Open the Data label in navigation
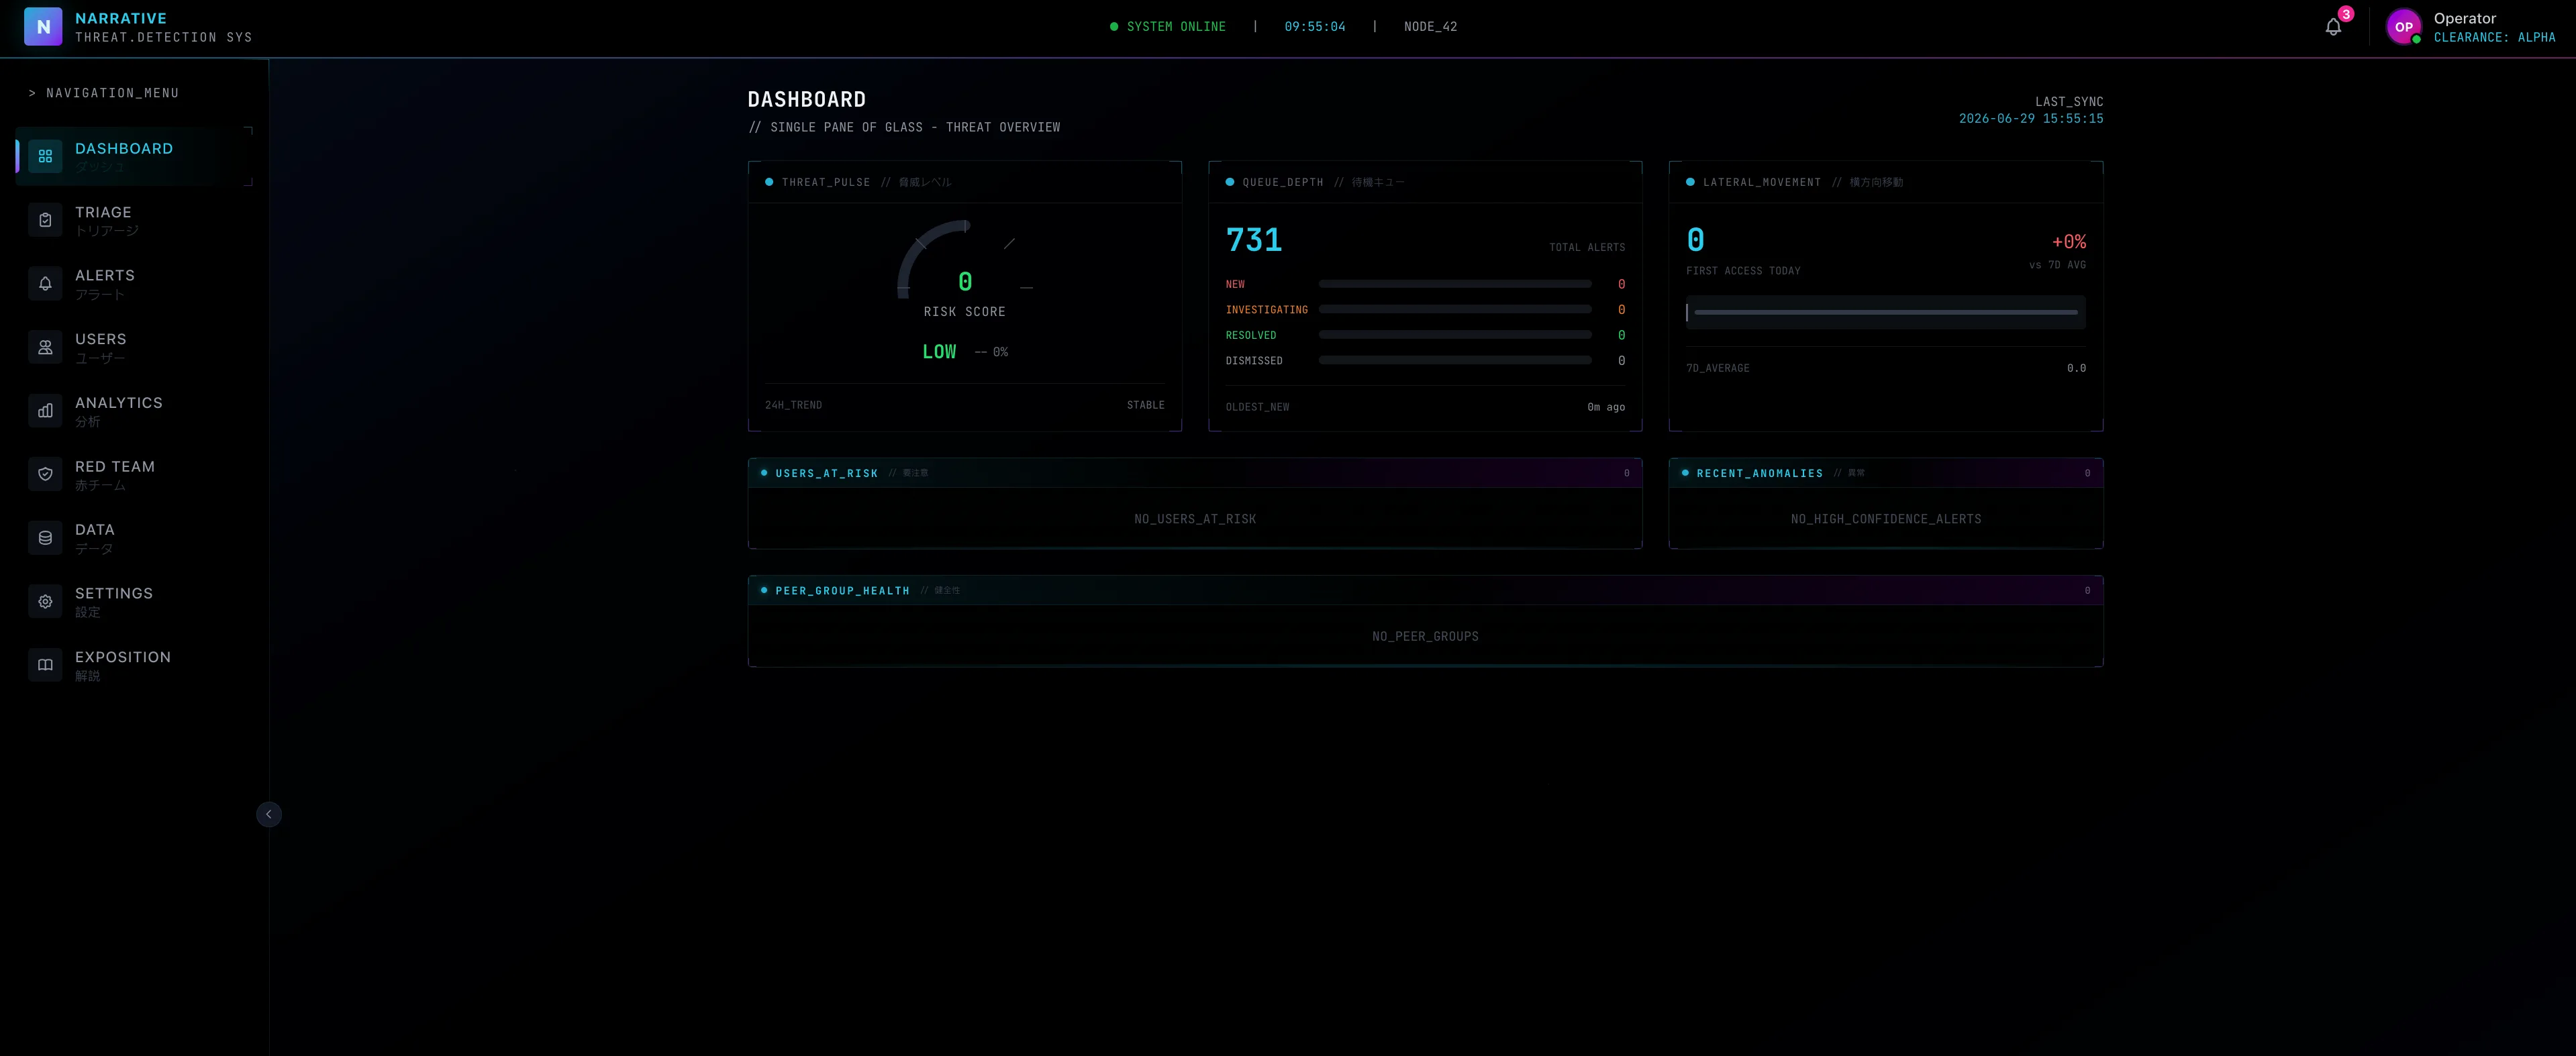Viewport: 2576px width, 1056px height. pos(95,529)
